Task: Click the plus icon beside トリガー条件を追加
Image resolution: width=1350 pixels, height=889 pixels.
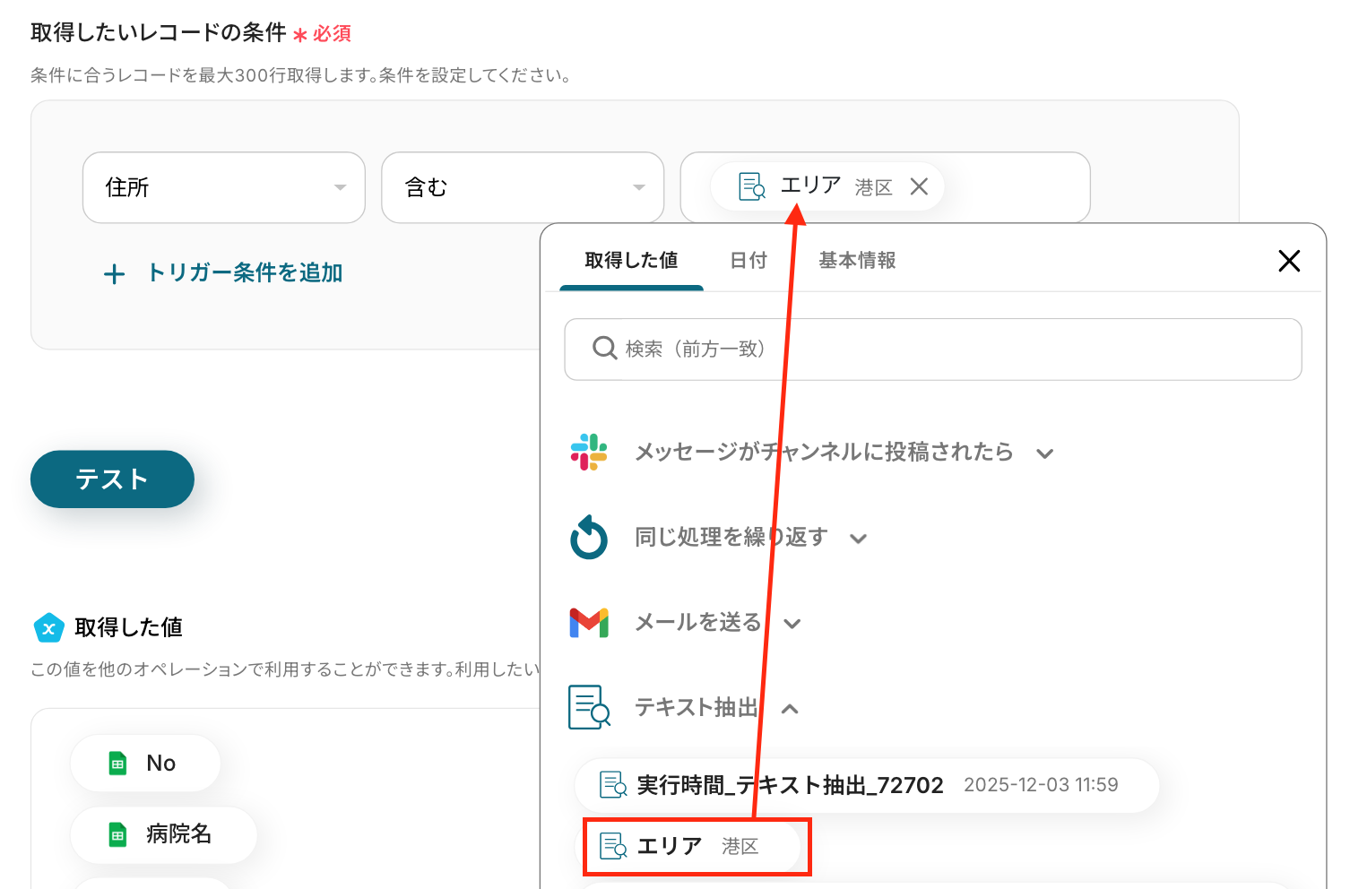Action: point(114,274)
